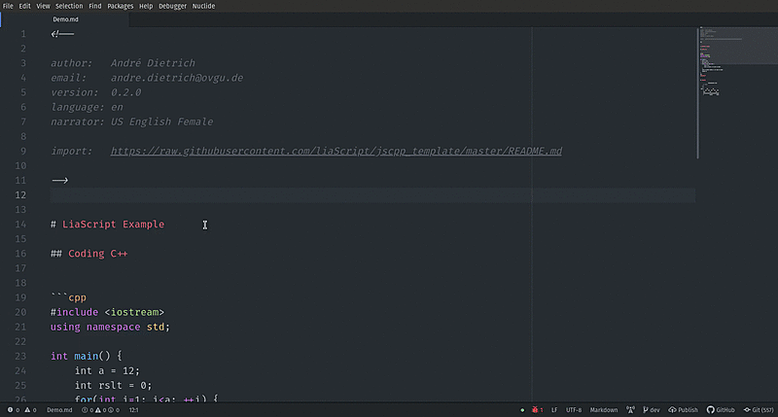Click the Publish cloud button
The width and height of the screenshot is (778, 417).
684,410
